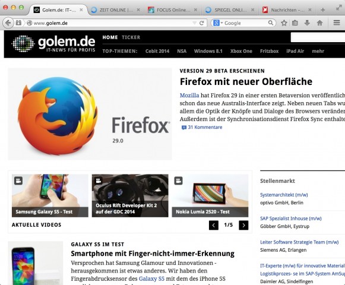Play the Nokia Lumia 2520 - Test video

[x=210, y=196]
